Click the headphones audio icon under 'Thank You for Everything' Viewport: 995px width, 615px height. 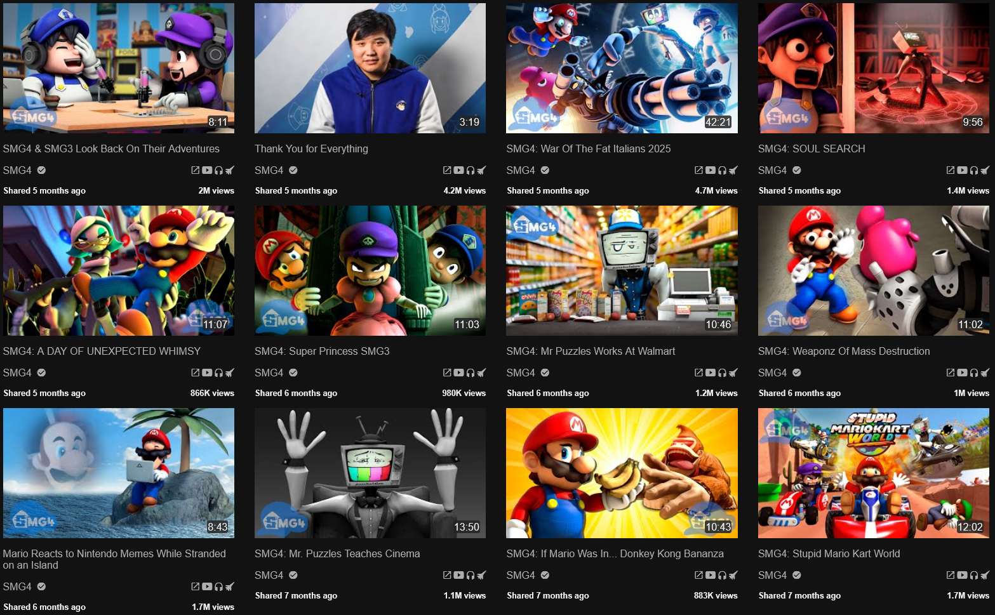[x=471, y=170]
